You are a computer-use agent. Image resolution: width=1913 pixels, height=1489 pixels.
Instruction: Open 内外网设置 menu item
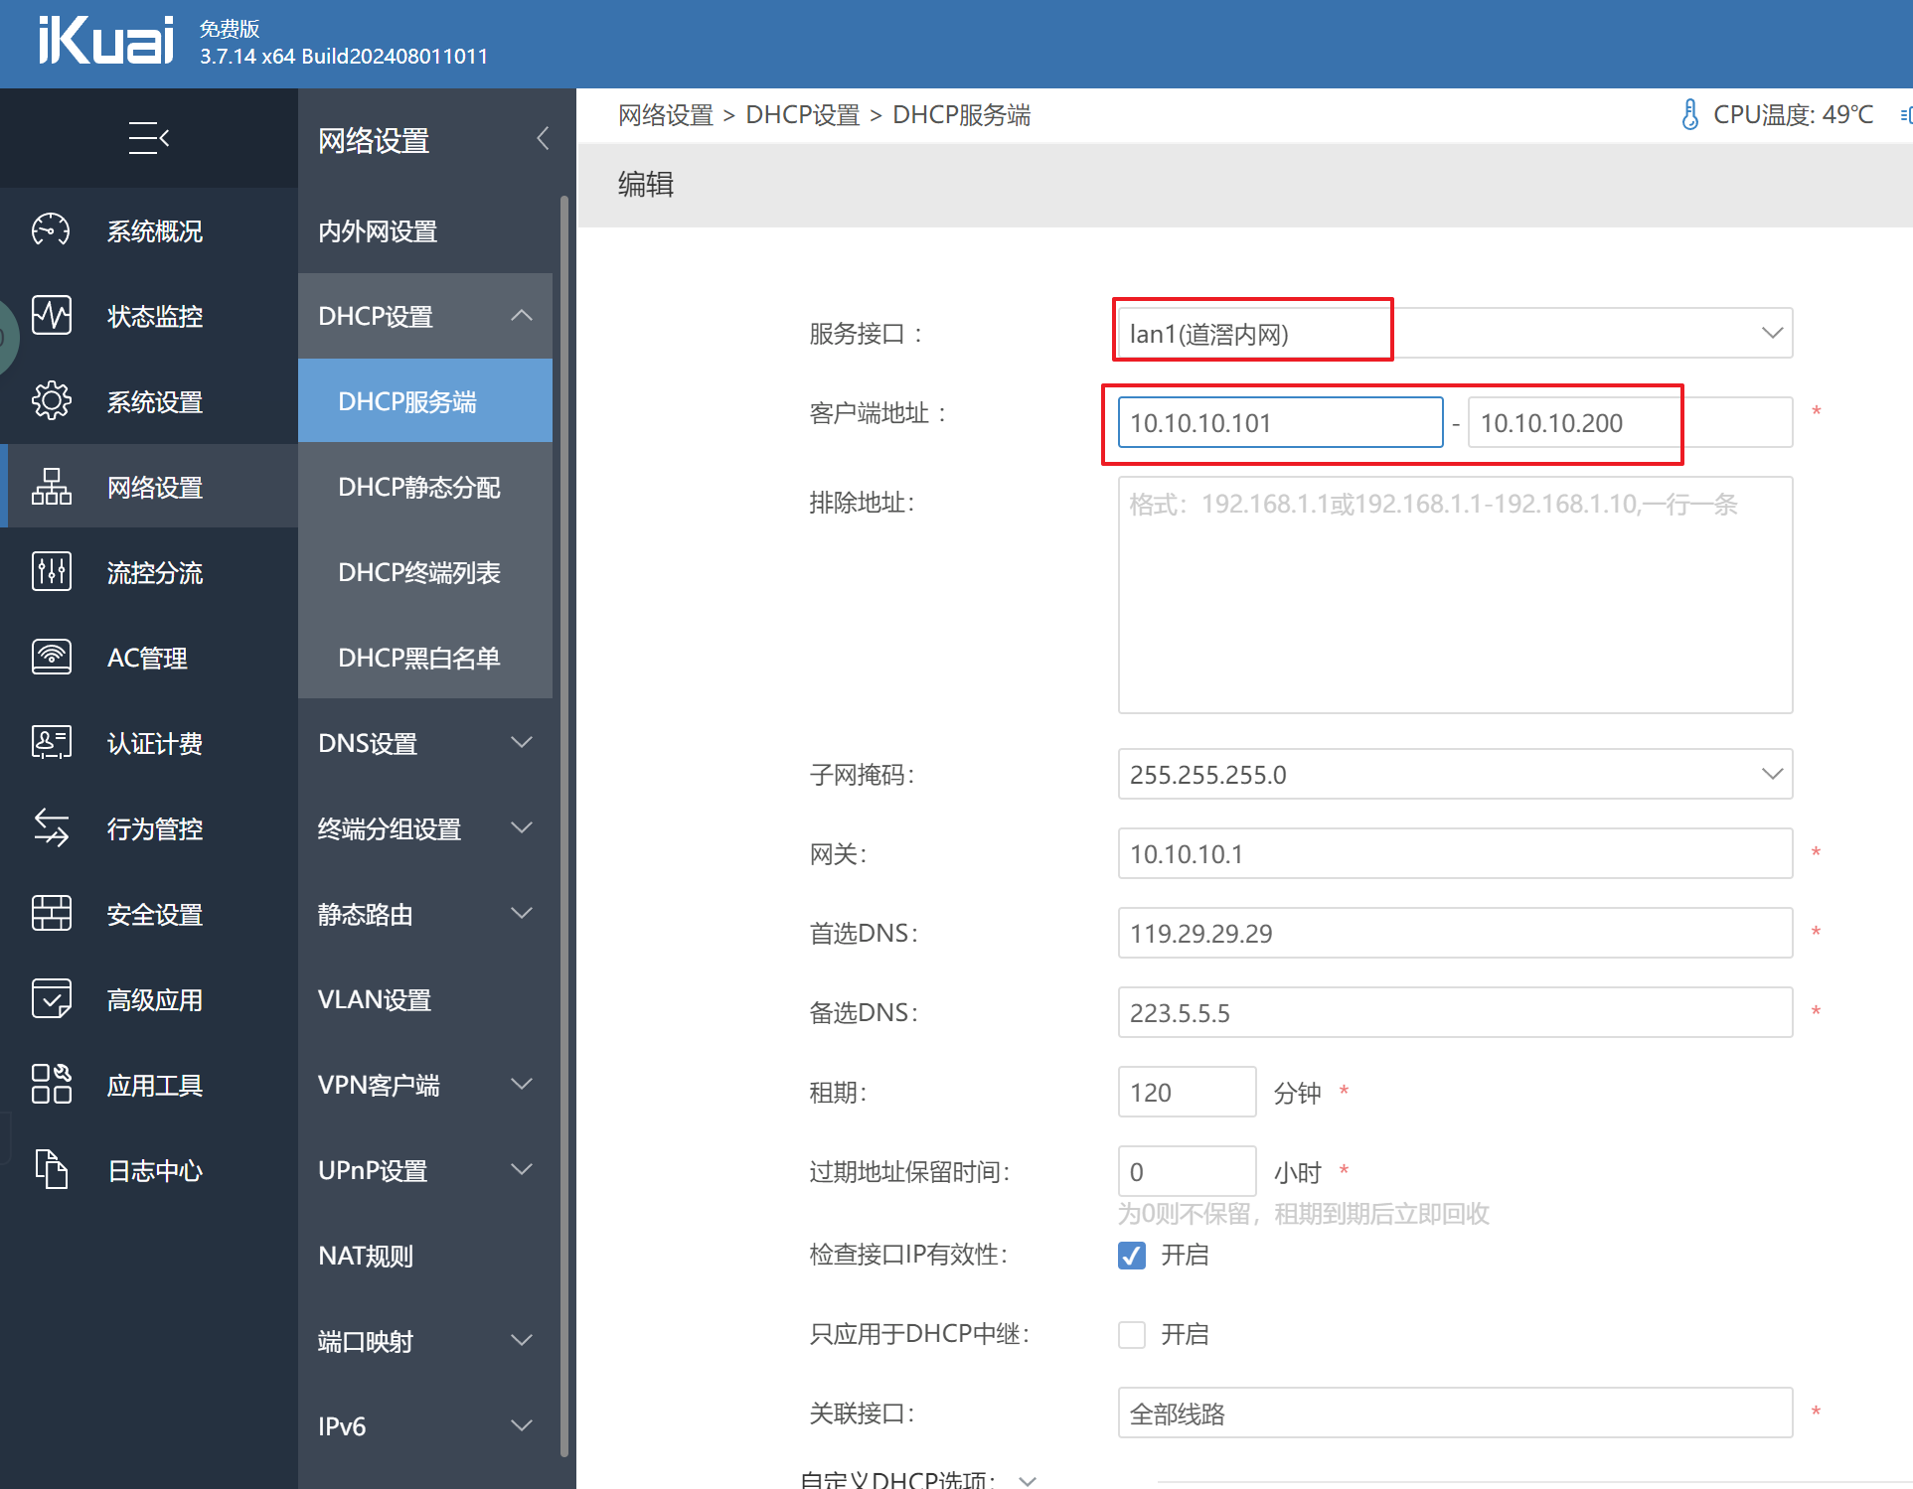[425, 230]
